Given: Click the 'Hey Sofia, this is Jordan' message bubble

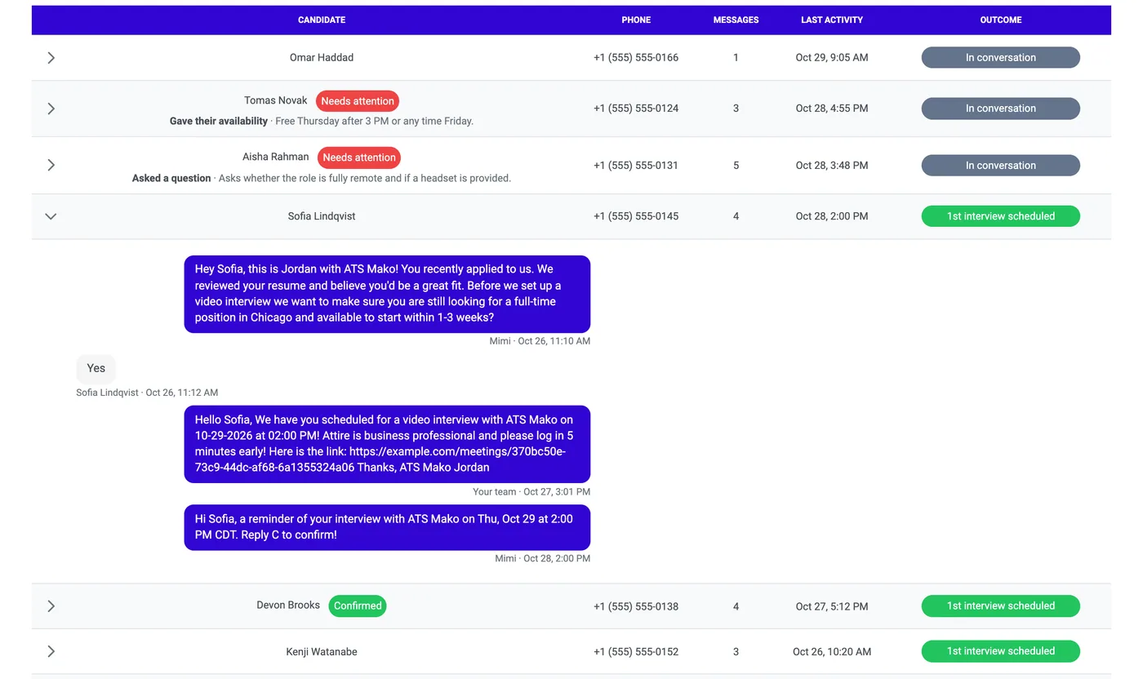Looking at the screenshot, I should [x=387, y=294].
